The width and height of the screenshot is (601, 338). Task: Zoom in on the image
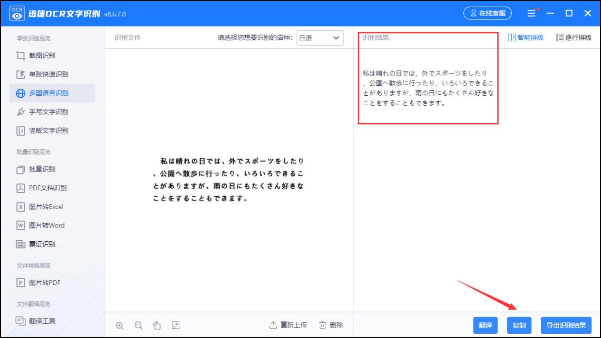click(x=120, y=325)
